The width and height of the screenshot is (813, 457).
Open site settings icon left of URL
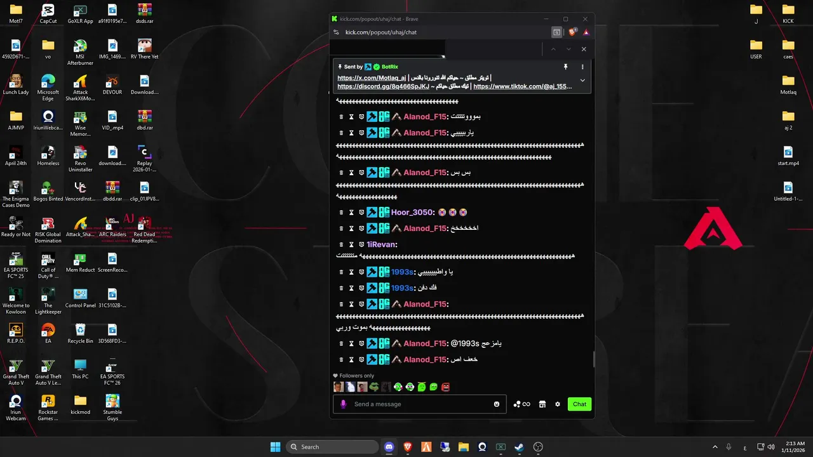point(337,32)
